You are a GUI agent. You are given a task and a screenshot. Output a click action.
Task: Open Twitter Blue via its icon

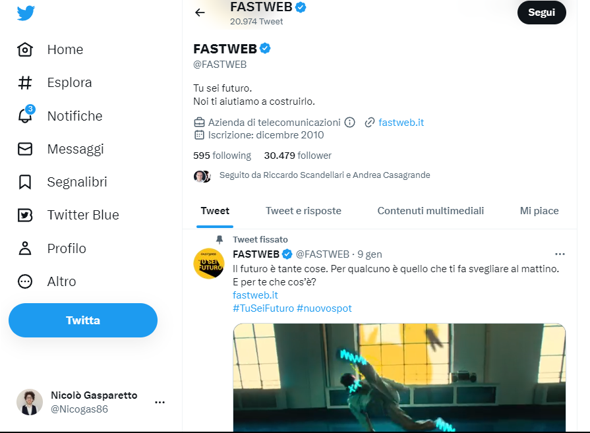pos(25,215)
